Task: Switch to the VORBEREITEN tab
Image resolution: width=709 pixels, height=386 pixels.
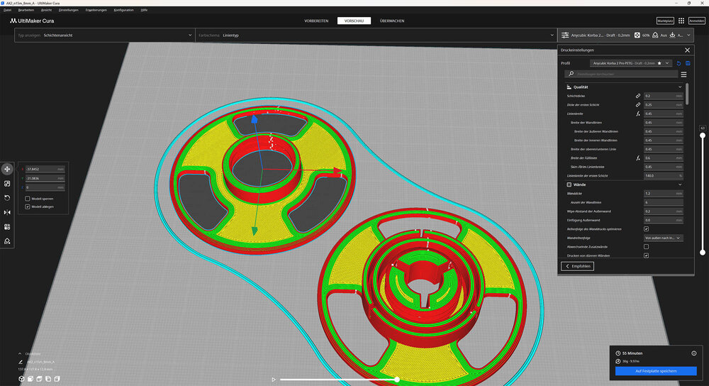Action: 316,21
